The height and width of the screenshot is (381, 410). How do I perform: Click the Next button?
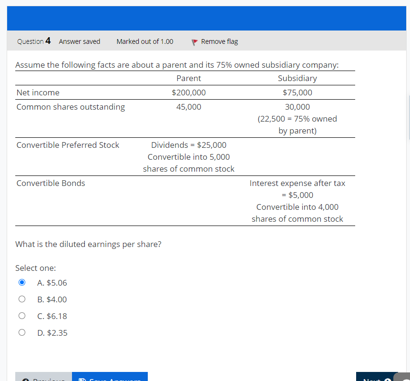tap(377, 380)
